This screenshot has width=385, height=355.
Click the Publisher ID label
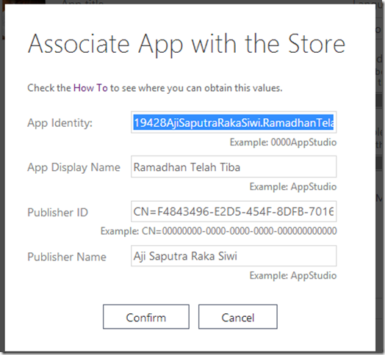(x=57, y=212)
